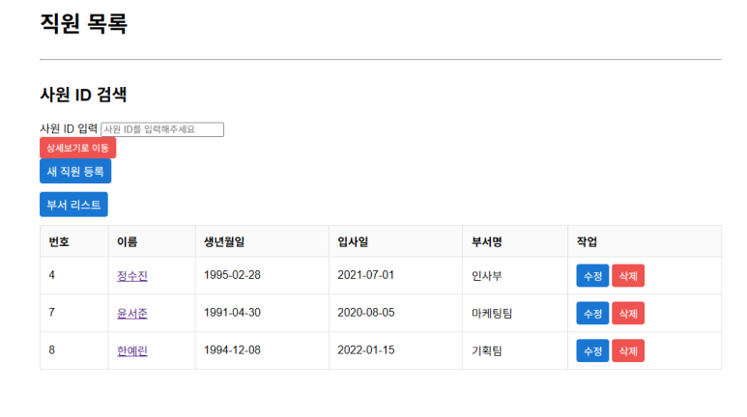This screenshot has width=747, height=417.
Task: Click the 사원 ID 입력 text field
Action: point(162,129)
